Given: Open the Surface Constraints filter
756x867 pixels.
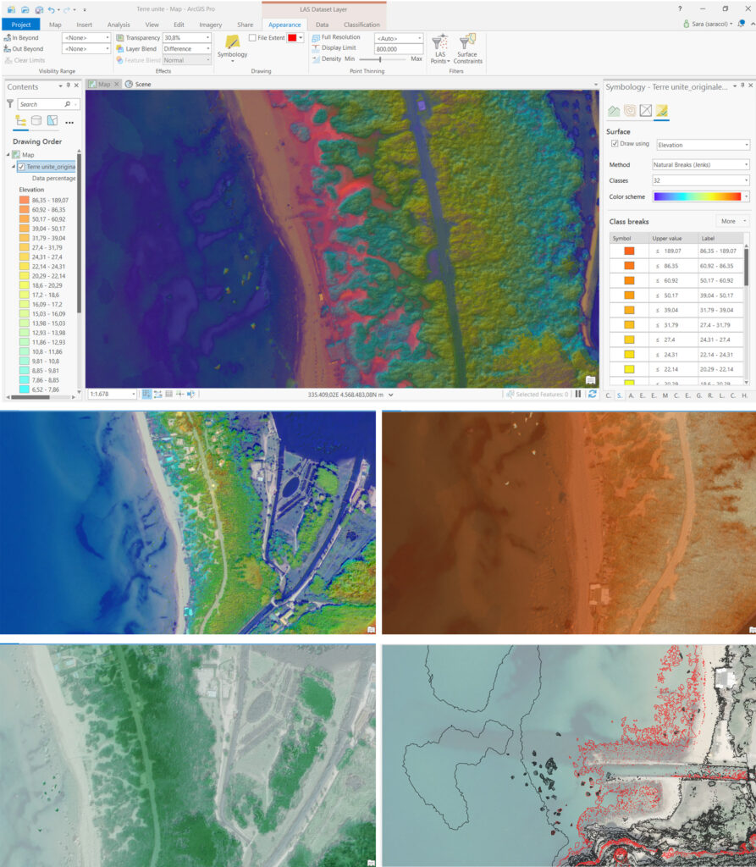Looking at the screenshot, I should [467, 48].
